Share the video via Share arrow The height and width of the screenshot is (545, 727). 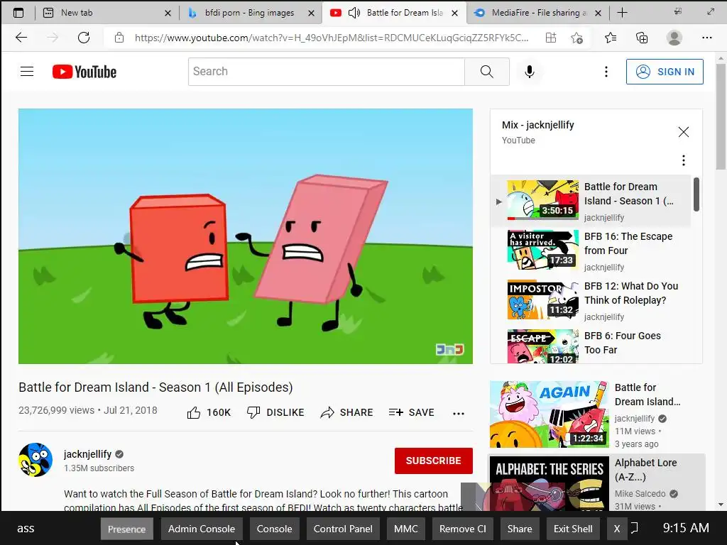[x=346, y=412]
